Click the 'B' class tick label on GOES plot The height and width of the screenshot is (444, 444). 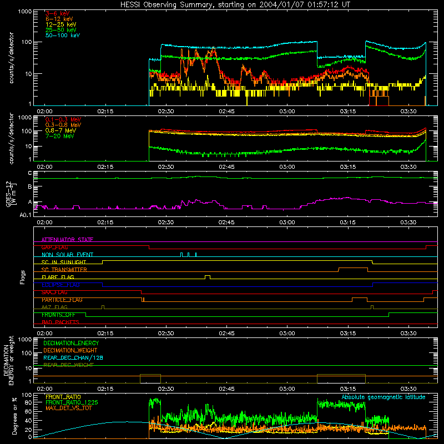click(x=30, y=186)
